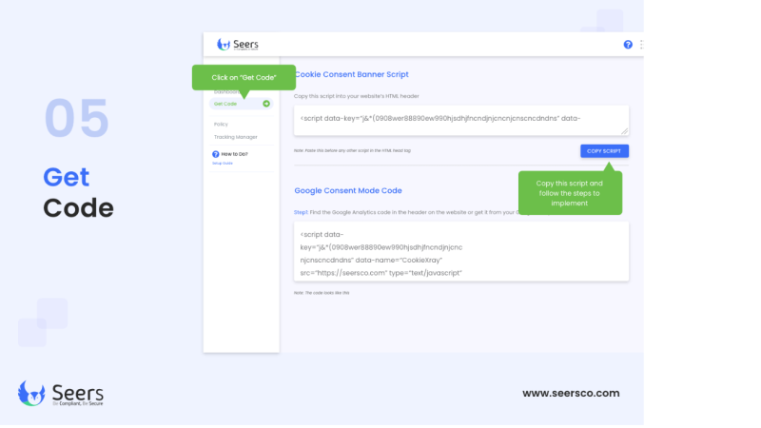The image size is (761, 428).
Task: Click the green "Click on Get Code" tooltip
Action: tap(244, 78)
